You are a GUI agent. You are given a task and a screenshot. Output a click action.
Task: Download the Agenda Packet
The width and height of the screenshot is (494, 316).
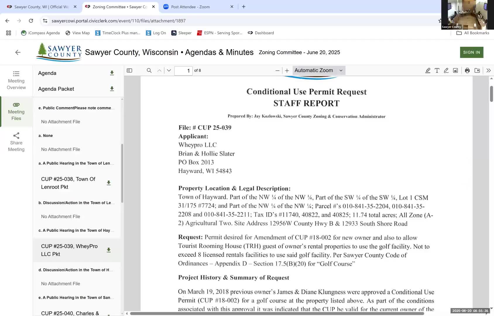[x=112, y=89]
